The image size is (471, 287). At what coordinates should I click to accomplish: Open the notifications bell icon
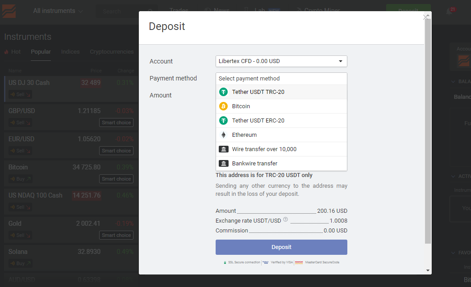pyautogui.click(x=449, y=12)
